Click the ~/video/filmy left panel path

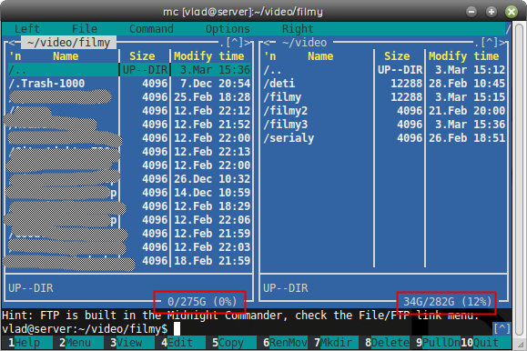pos(68,43)
